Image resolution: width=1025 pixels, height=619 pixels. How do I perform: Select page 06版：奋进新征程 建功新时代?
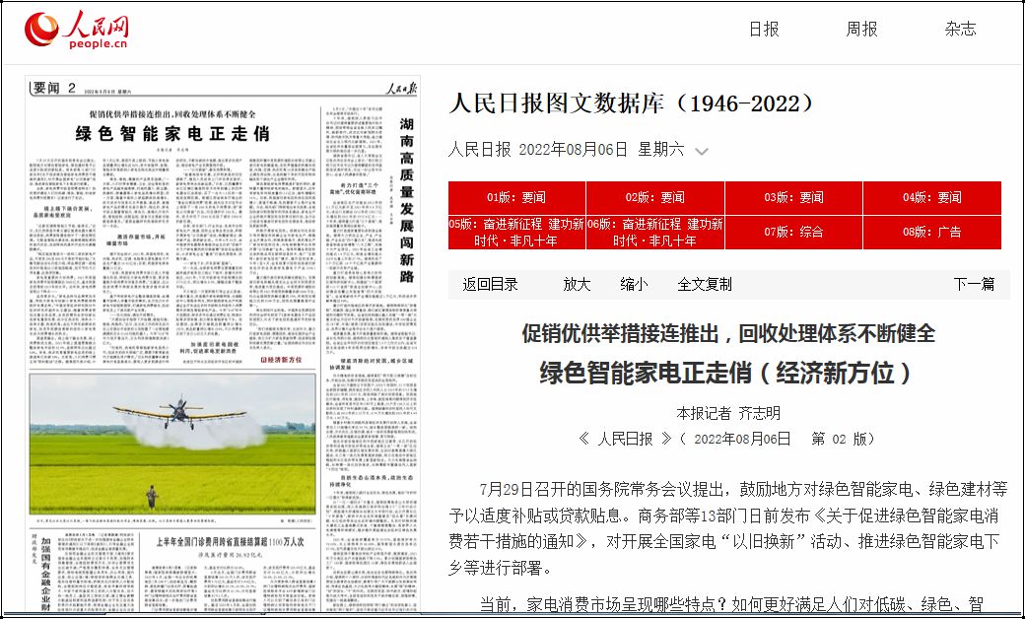[655, 232]
